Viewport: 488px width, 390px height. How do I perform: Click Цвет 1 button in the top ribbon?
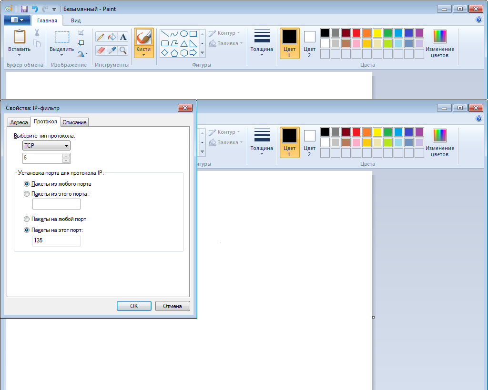coord(289,43)
